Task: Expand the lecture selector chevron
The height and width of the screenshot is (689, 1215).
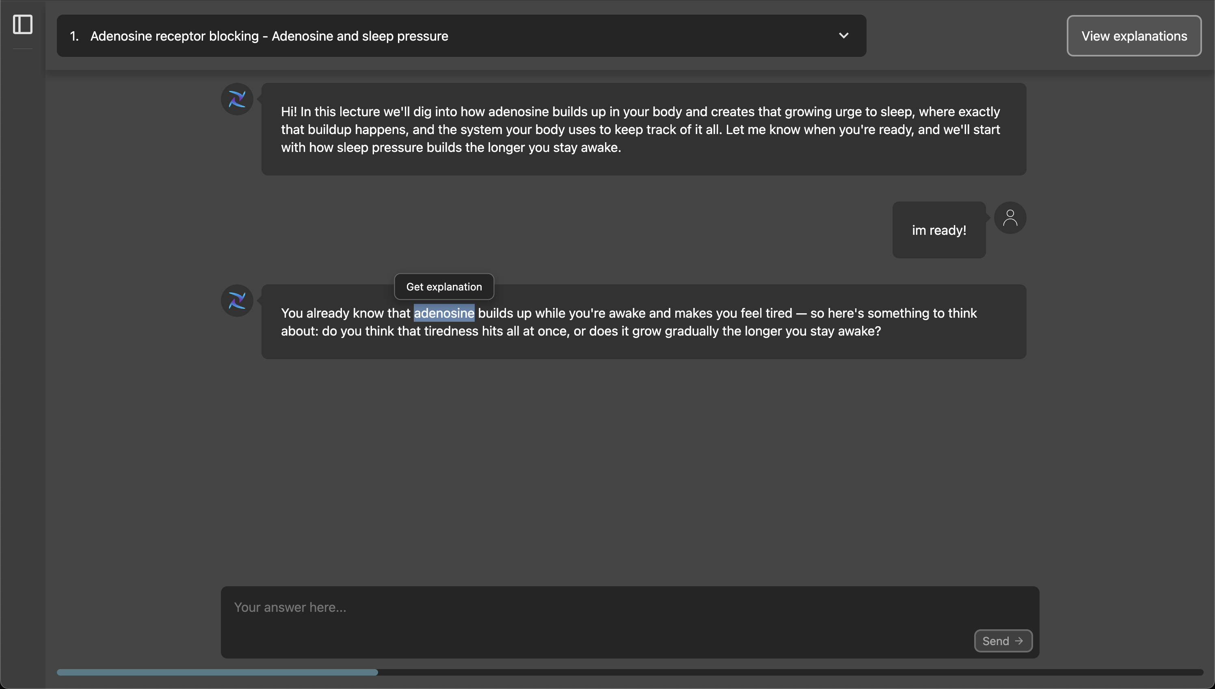Action: pyautogui.click(x=843, y=35)
